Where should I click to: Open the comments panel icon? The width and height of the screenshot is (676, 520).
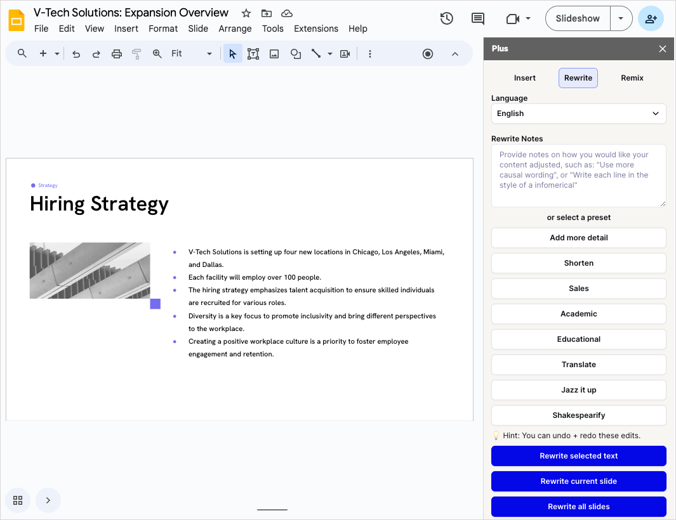click(x=478, y=18)
